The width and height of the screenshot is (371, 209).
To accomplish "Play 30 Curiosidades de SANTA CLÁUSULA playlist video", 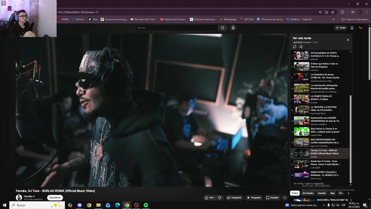I will [x=320, y=56].
